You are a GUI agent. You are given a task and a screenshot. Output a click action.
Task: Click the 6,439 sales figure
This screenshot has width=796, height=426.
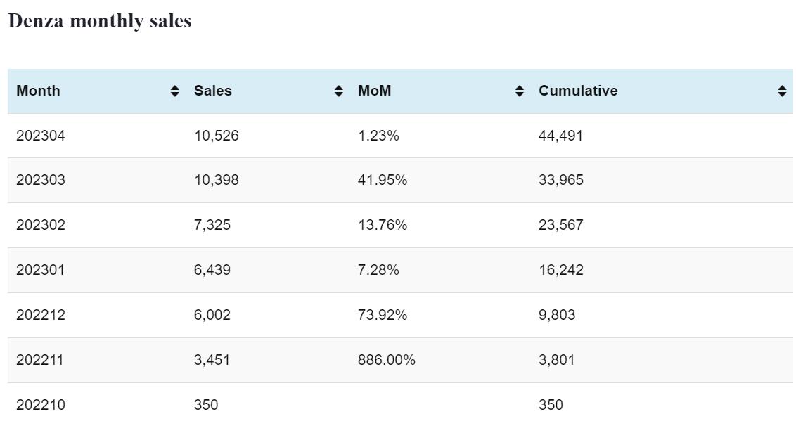click(212, 270)
